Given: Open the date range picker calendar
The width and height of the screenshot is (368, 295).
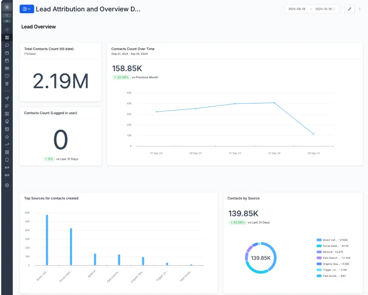Looking at the screenshot, I should pos(334,9).
